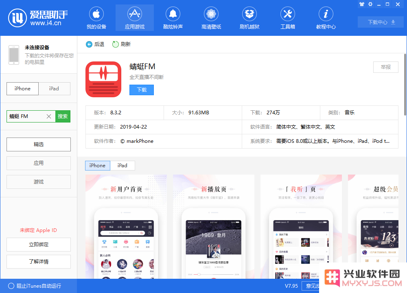
Task: Click the author © markPhone
Action: click(x=137, y=141)
